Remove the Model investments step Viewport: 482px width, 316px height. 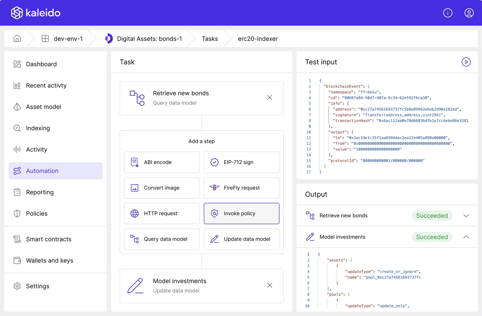(269, 285)
